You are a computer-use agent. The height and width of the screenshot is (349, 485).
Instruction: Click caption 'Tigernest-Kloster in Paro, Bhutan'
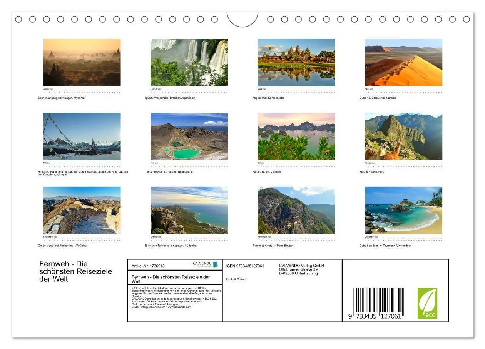(273, 246)
